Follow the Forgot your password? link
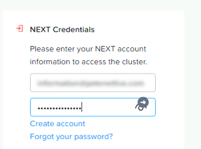 tap(71, 136)
